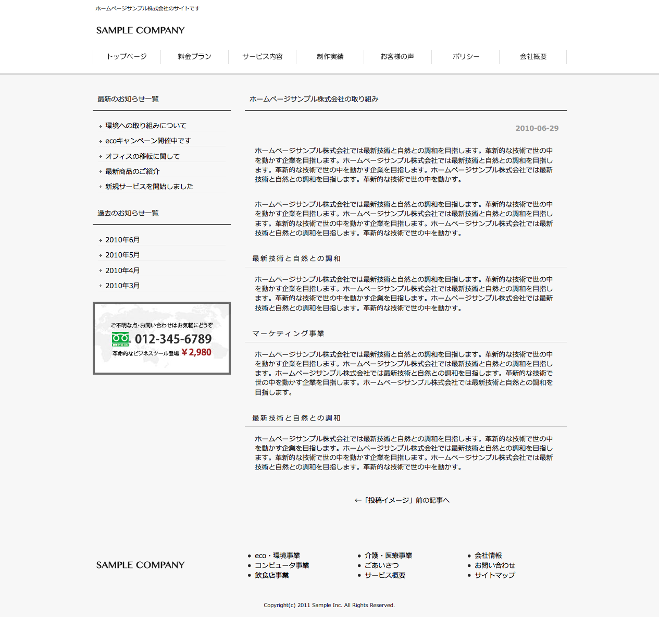
Task: Open the お客様の声 page
Action: coord(397,56)
